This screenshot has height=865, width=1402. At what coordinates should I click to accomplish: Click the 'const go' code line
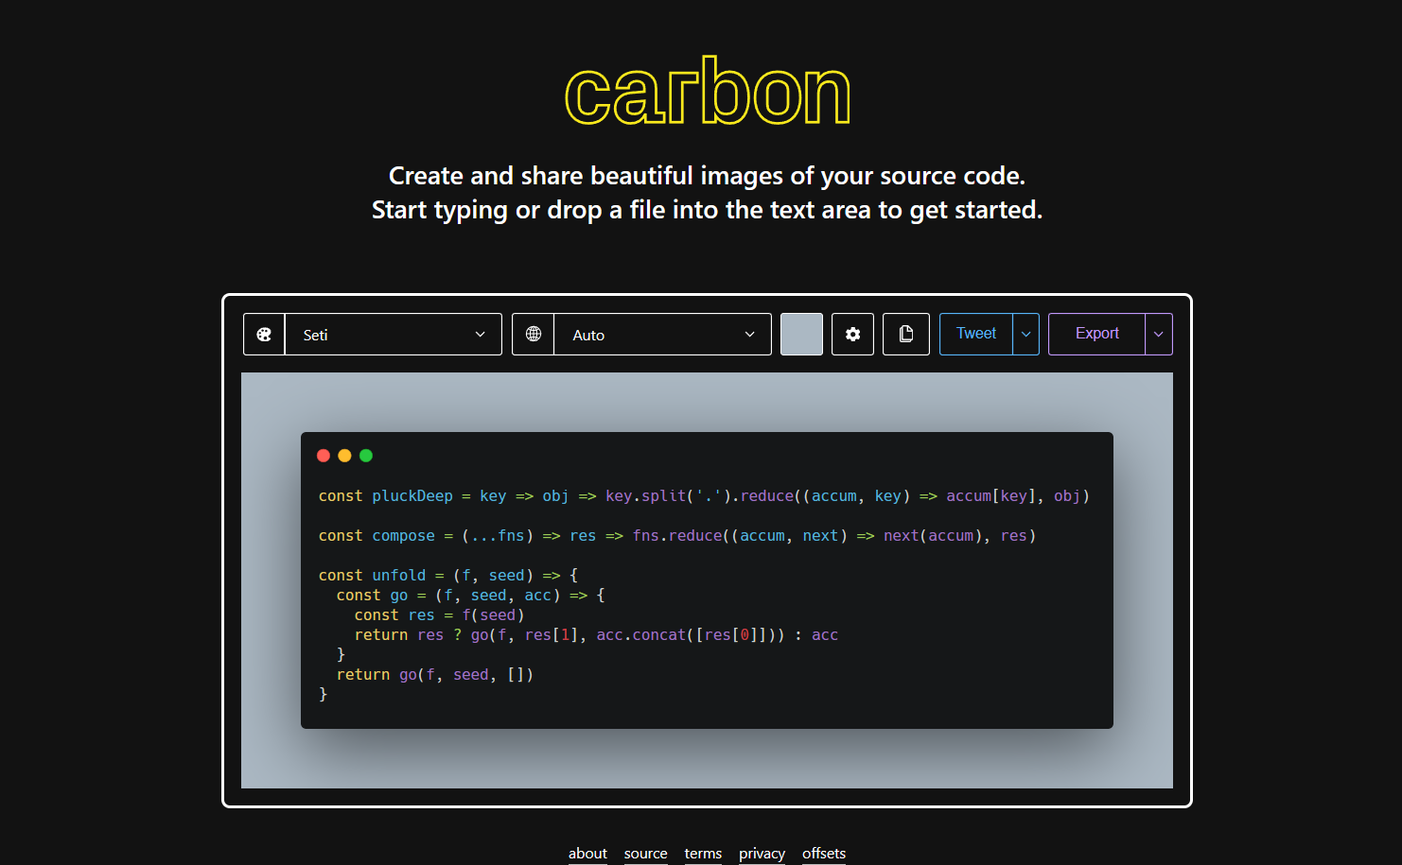click(x=471, y=596)
